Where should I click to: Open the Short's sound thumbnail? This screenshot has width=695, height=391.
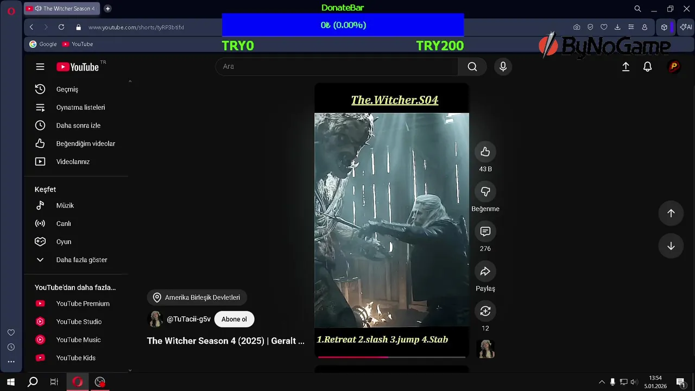[485, 349]
